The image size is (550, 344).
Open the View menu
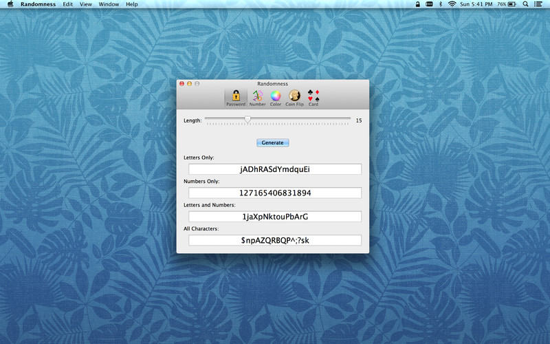[x=85, y=4]
